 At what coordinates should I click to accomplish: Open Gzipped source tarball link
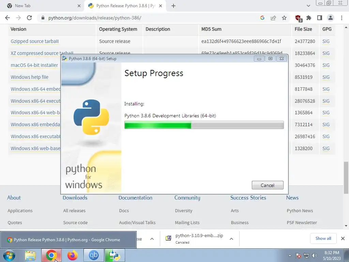35,41
